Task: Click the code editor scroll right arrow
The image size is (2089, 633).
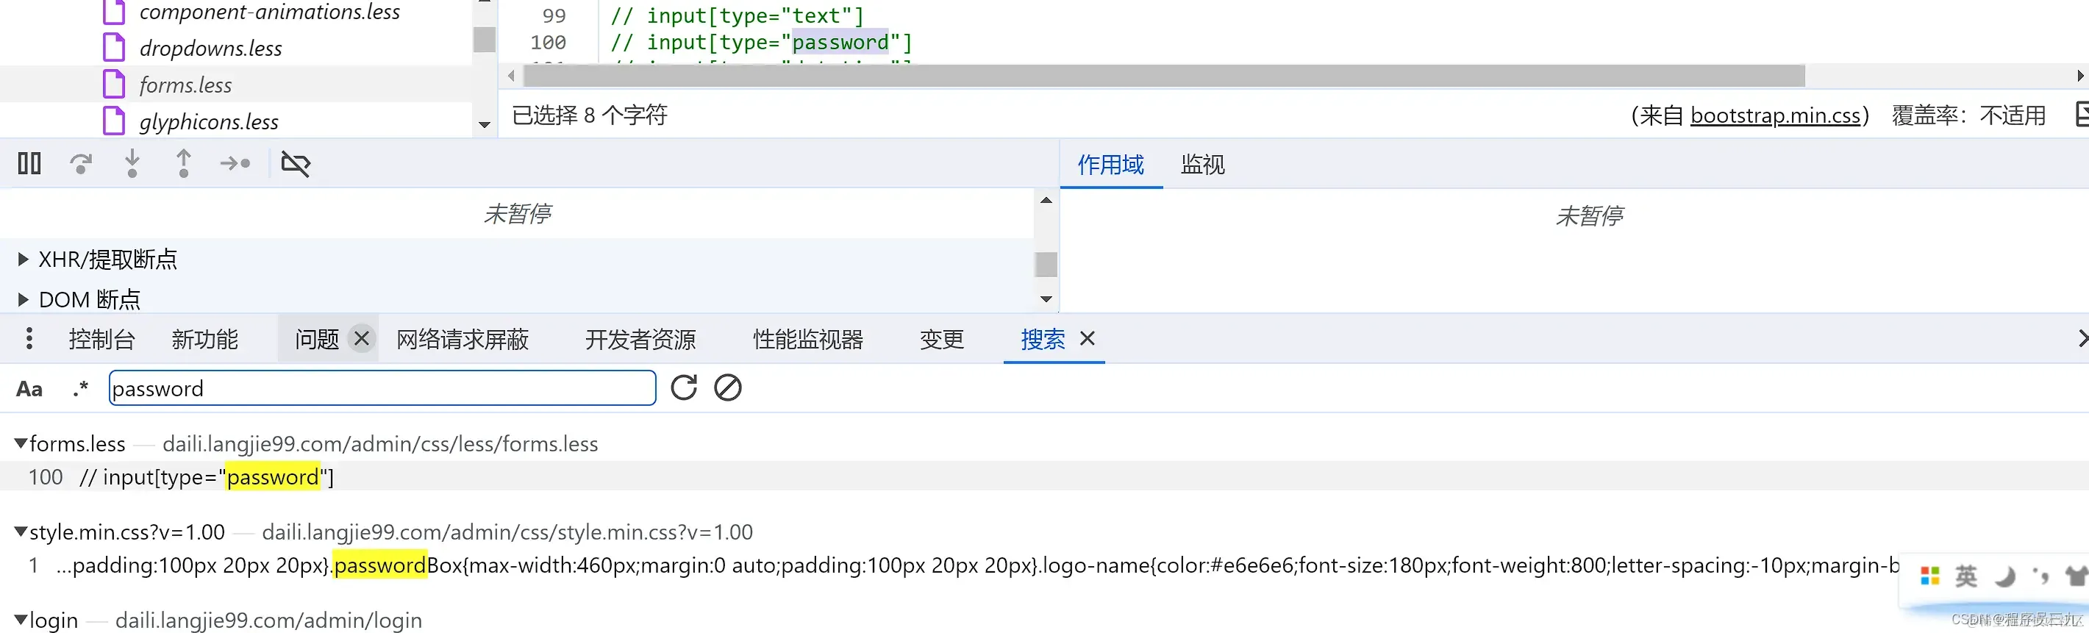Action: (2079, 76)
